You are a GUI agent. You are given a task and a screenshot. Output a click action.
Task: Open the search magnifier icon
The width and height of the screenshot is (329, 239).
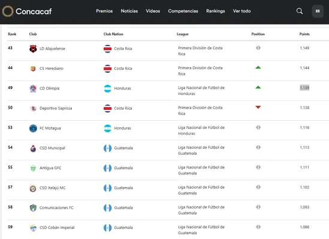(x=300, y=11)
